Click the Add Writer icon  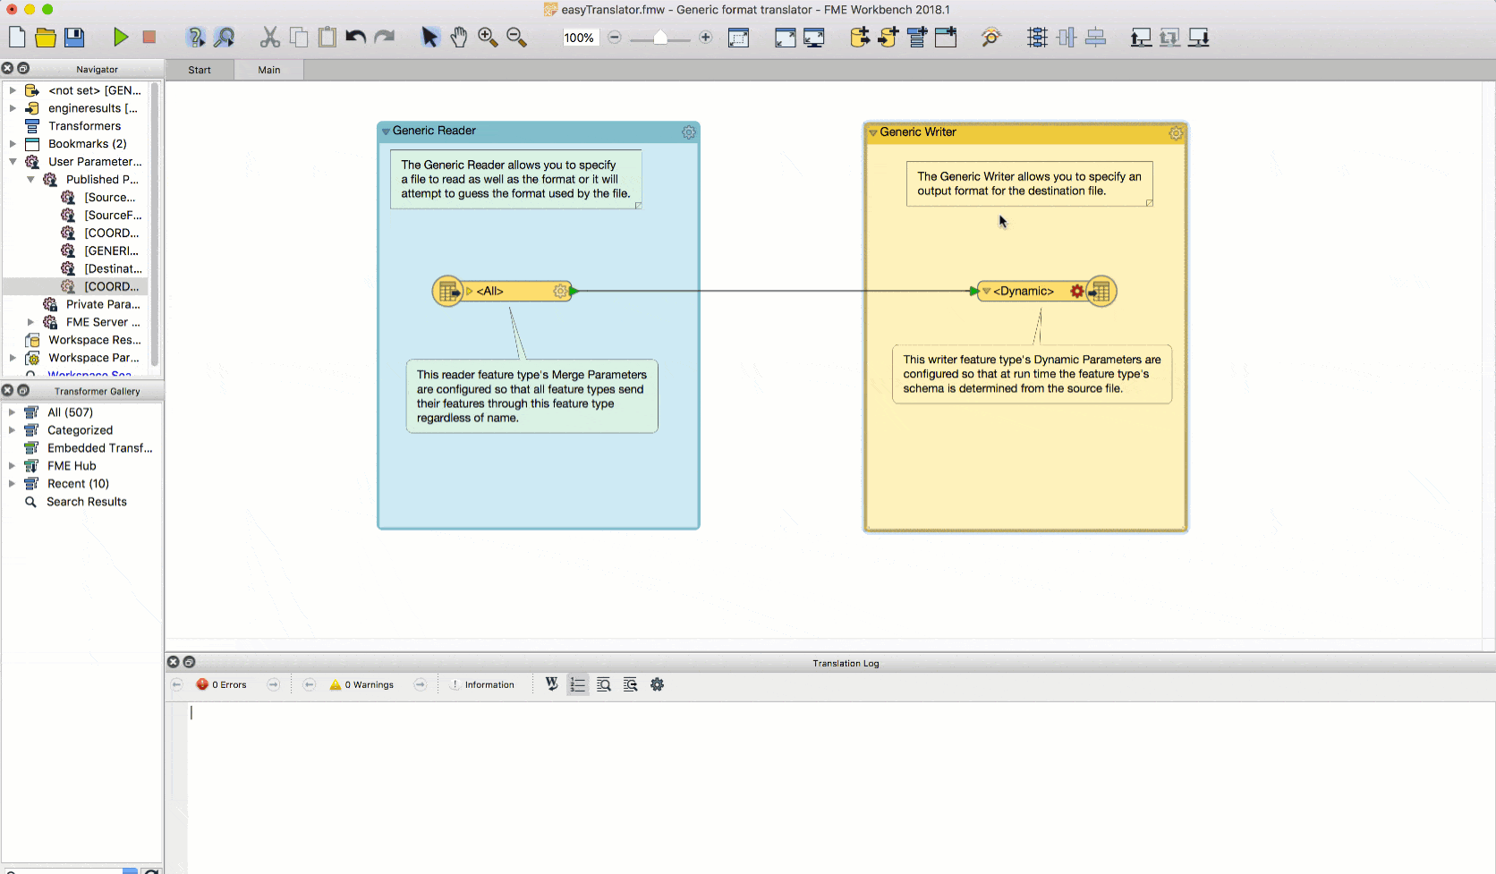888,38
